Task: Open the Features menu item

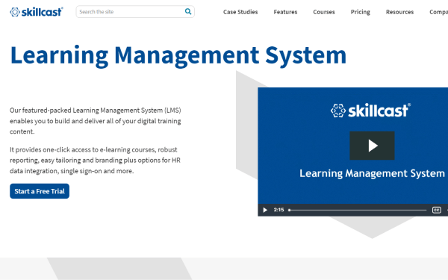Action: tap(285, 12)
